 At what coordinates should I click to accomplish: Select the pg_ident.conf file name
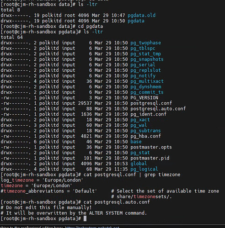pos(148,114)
